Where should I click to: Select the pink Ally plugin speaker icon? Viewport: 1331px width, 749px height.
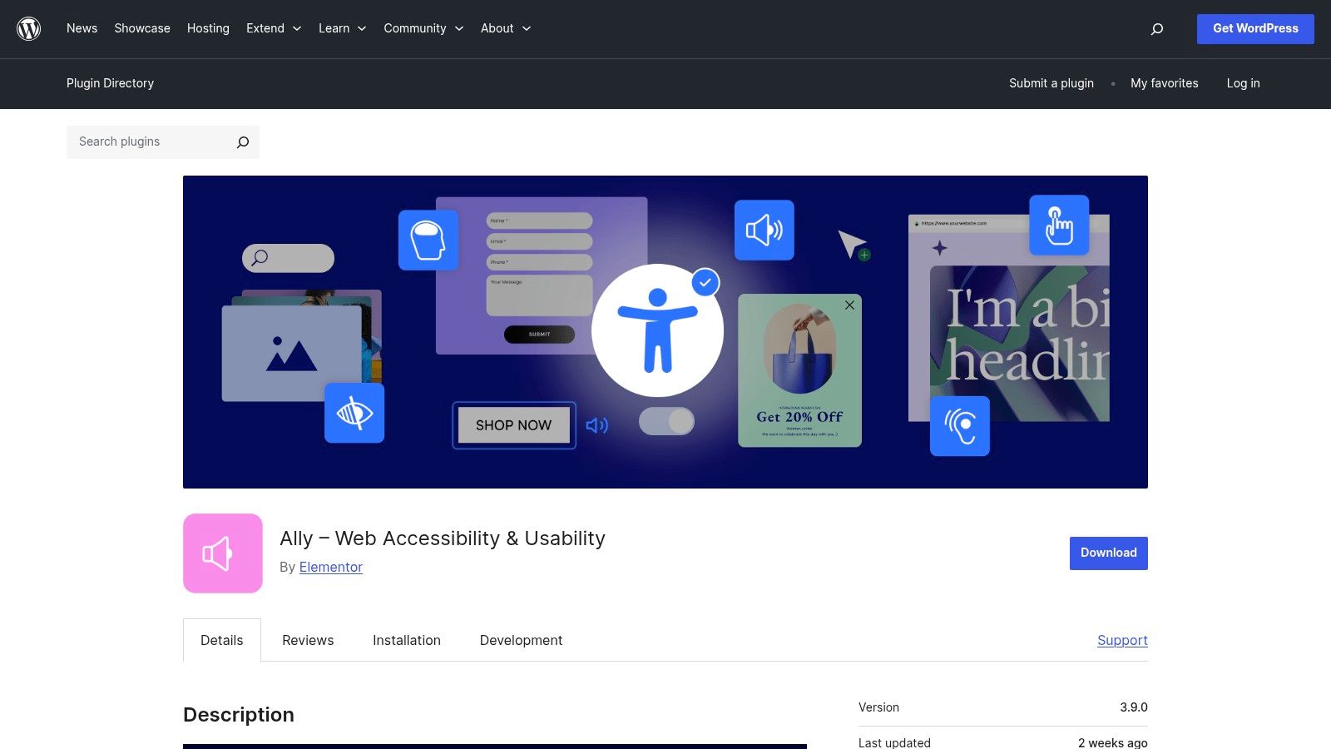point(222,553)
